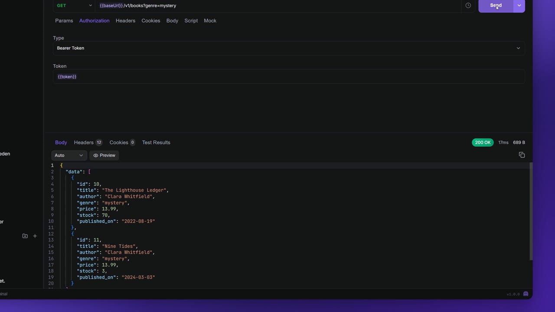The height and width of the screenshot is (312, 555).
Task: Click the 17ms response time
Action: pos(503,143)
